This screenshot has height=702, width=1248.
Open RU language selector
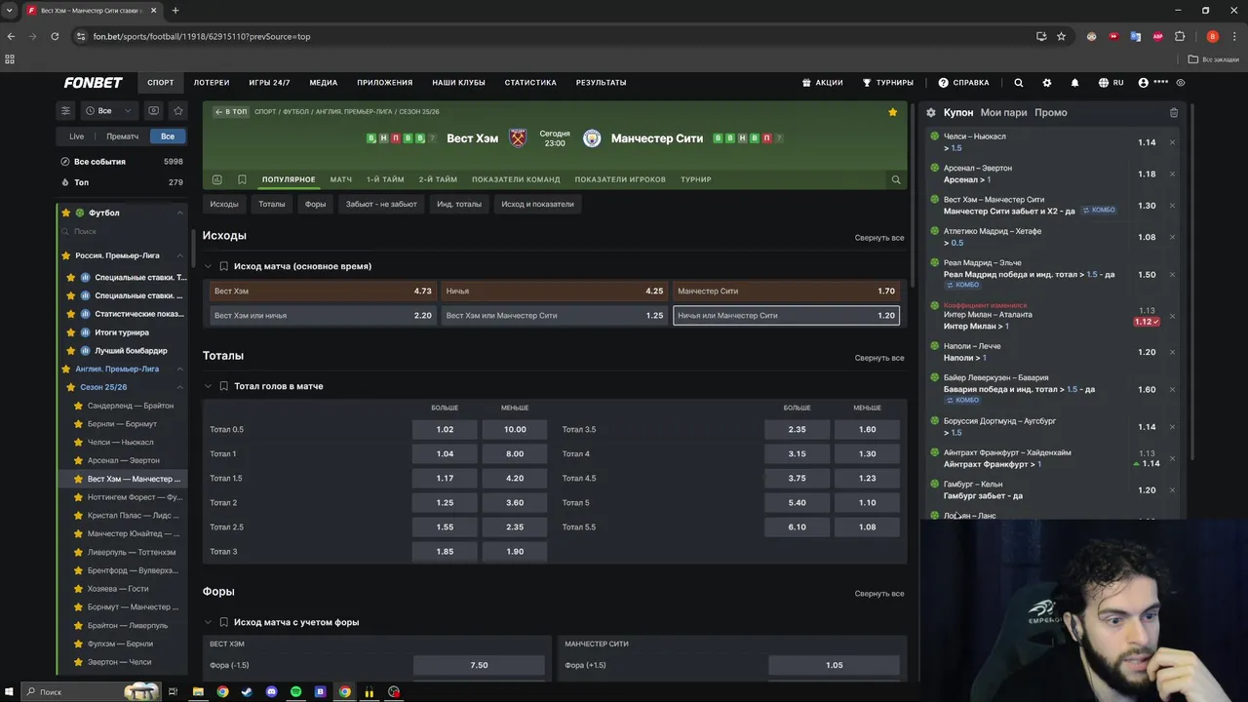(x=1111, y=83)
